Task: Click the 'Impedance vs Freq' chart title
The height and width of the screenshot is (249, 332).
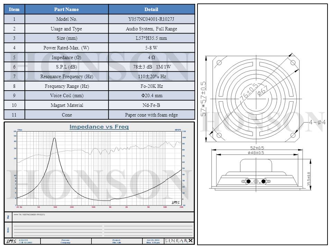Action: point(99,127)
